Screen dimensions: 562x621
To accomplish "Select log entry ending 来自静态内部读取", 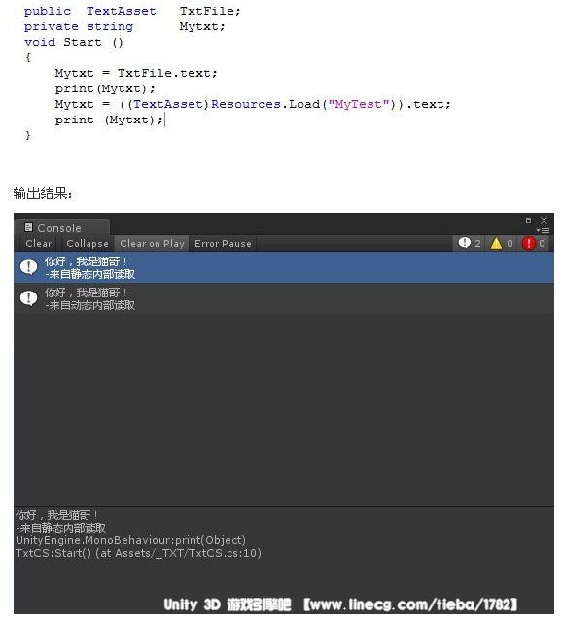I will 284,267.
